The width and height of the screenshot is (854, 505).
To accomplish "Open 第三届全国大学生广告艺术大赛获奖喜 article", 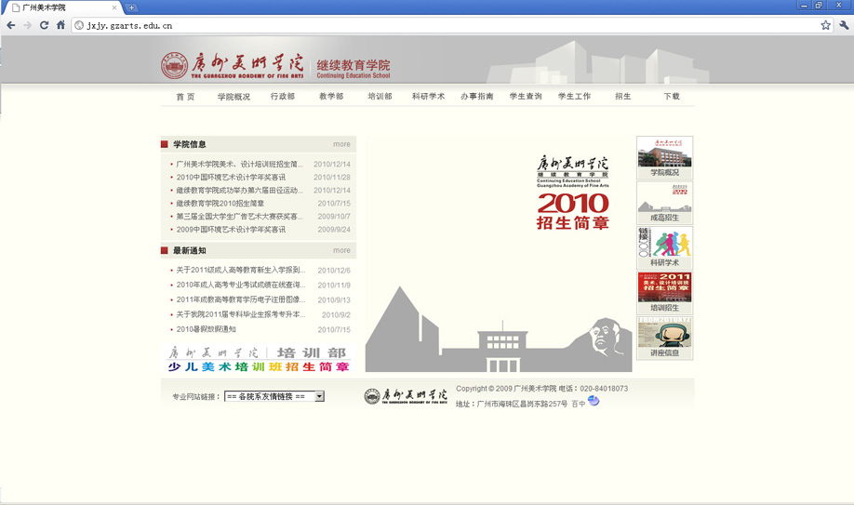I will point(239,217).
